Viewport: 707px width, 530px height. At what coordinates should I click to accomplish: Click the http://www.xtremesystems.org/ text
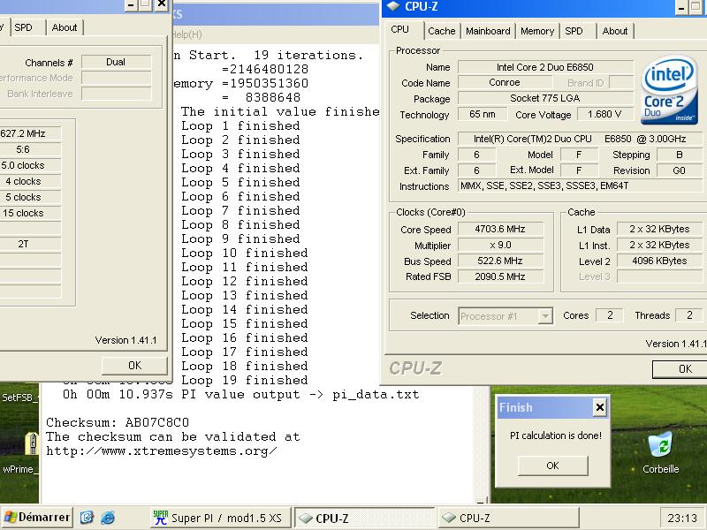[162, 451]
